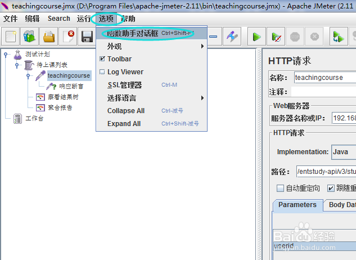Viewport: 356px width, 260px height.
Task: Toggle the Toolbar checkbox in menu
Action: (102, 59)
